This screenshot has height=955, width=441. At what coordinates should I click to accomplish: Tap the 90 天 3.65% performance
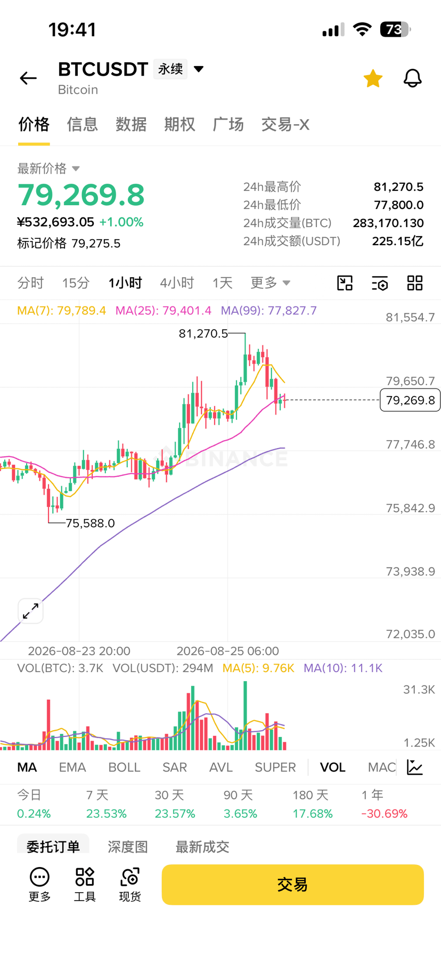coord(240,804)
